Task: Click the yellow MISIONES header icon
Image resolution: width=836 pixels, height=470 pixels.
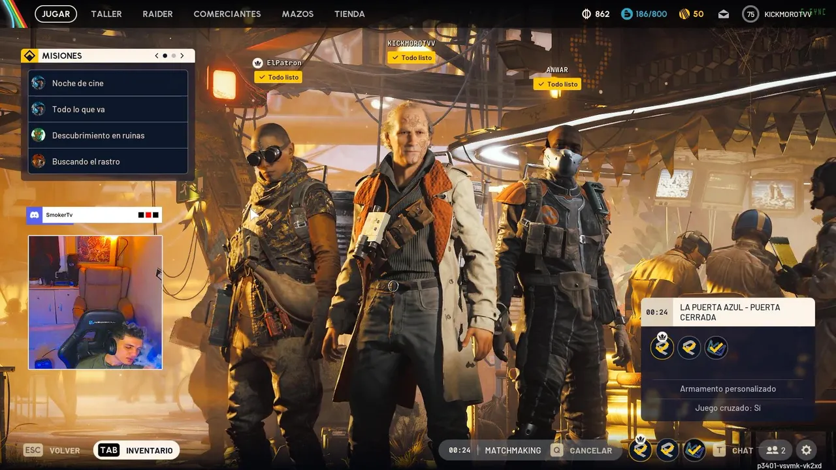Action: (29, 56)
